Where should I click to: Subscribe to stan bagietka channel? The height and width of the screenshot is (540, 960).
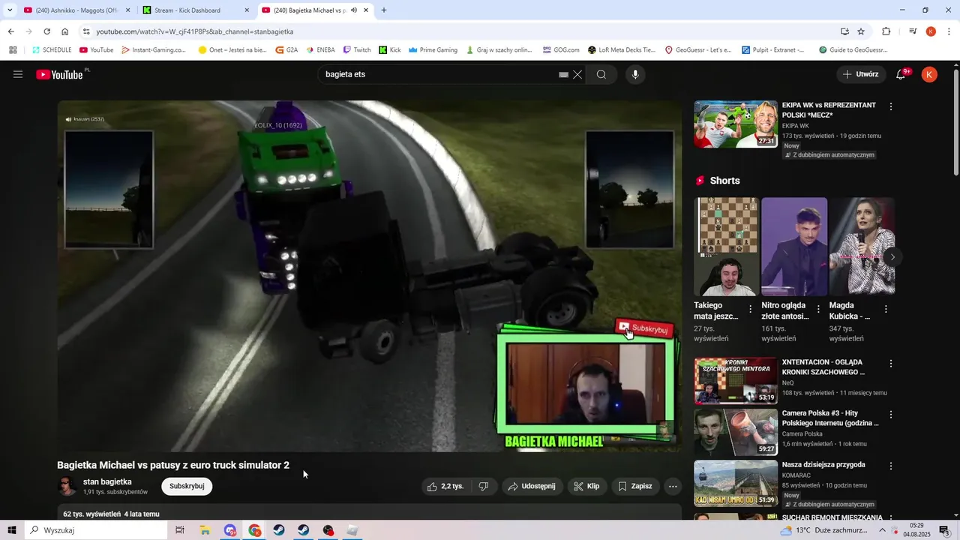coord(187,486)
